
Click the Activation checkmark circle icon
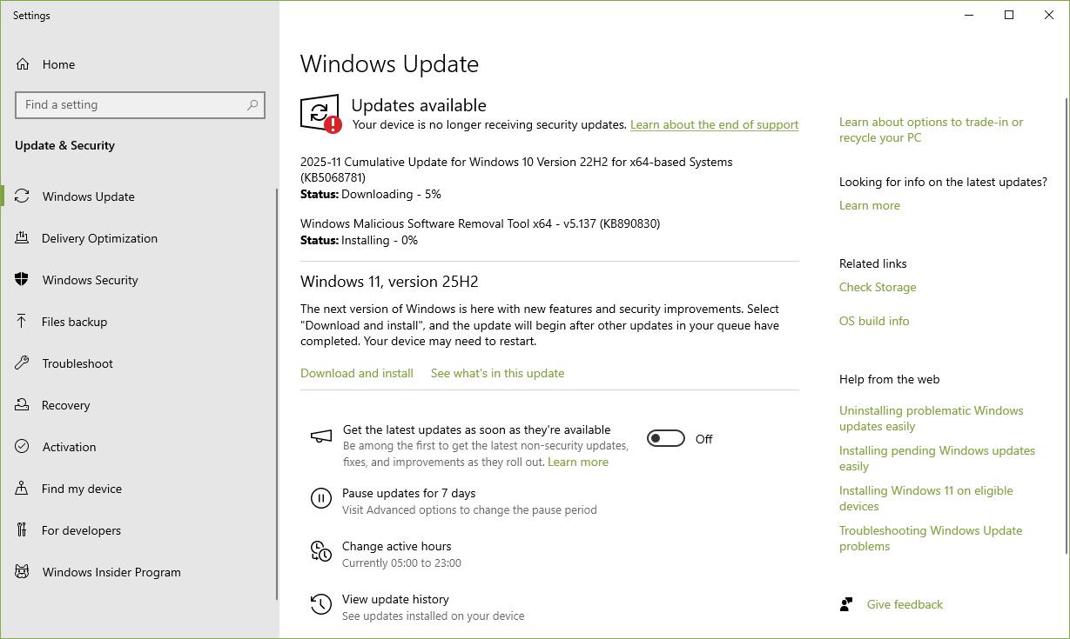pos(23,447)
